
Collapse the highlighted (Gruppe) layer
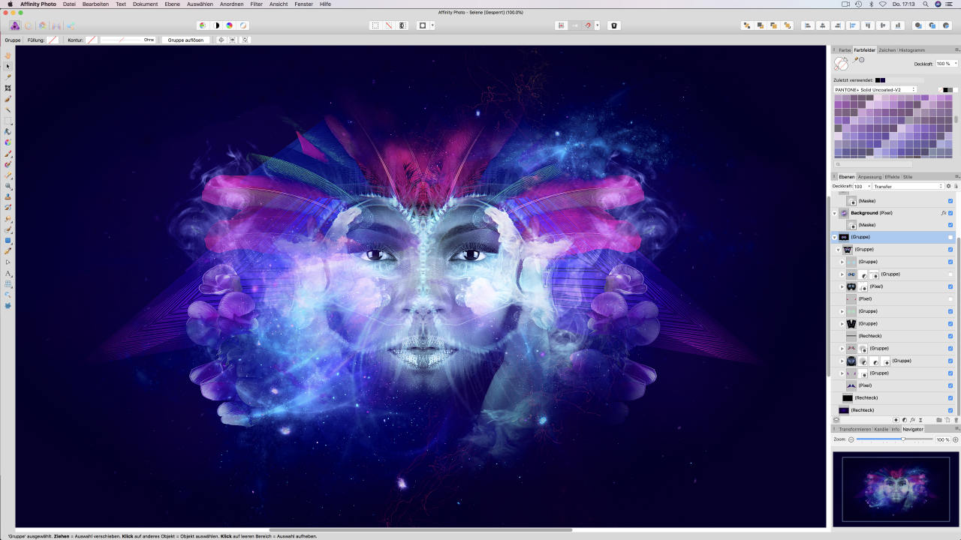point(834,237)
